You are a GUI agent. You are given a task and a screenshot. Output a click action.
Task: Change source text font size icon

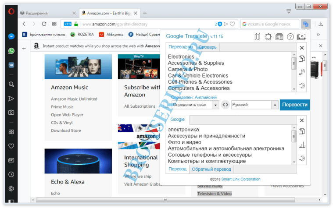click(302, 72)
